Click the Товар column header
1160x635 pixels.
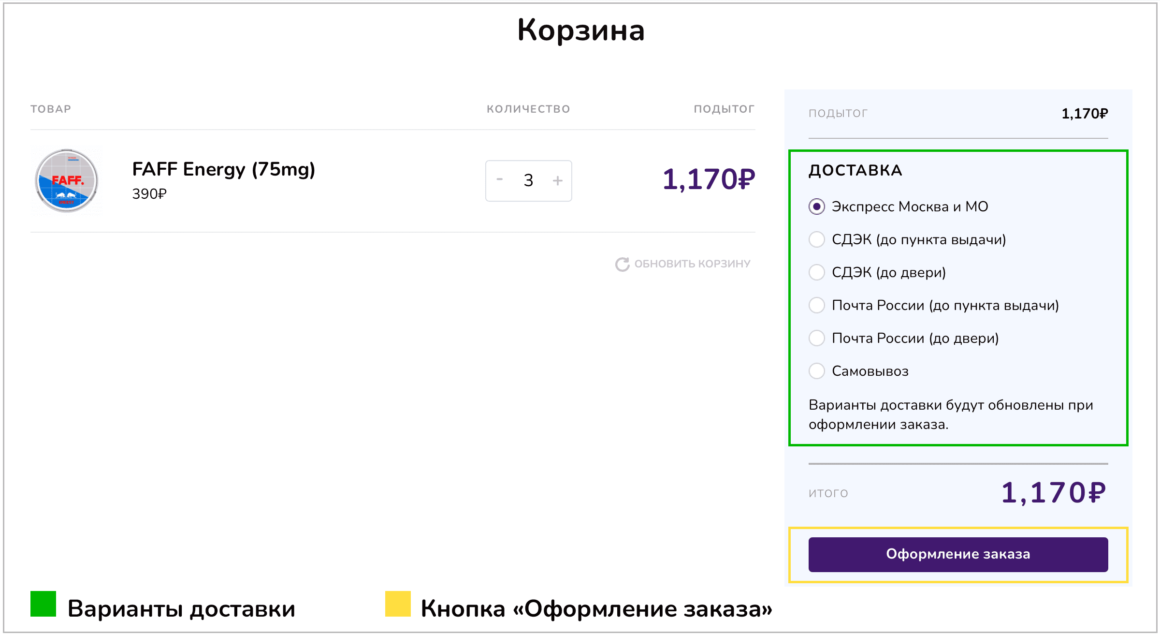pyautogui.click(x=51, y=109)
